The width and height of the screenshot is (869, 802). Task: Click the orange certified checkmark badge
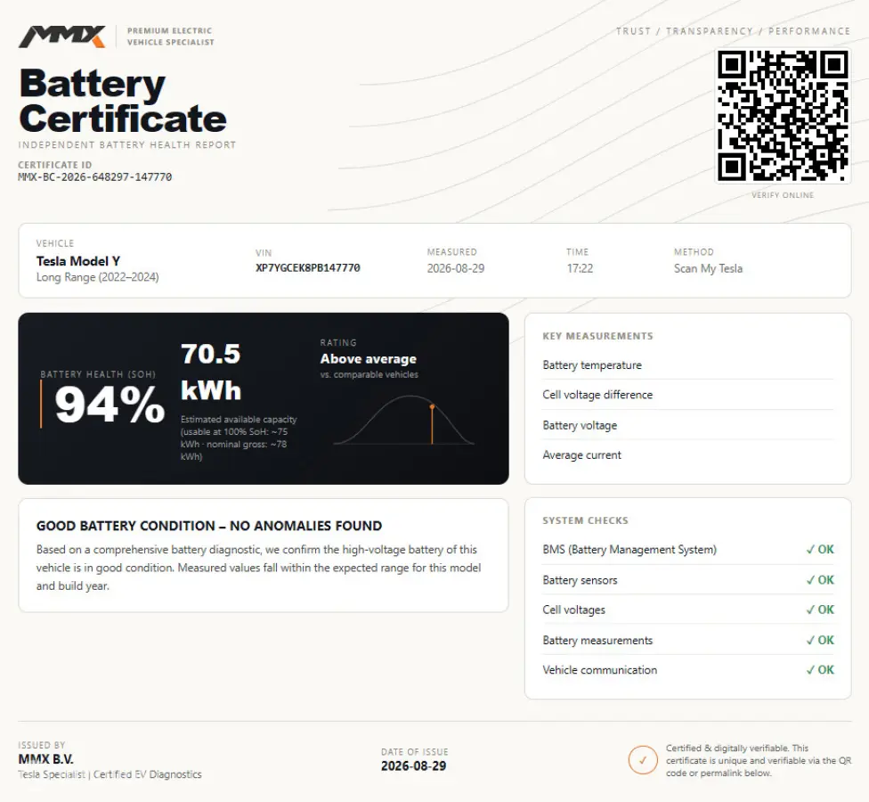pos(643,760)
